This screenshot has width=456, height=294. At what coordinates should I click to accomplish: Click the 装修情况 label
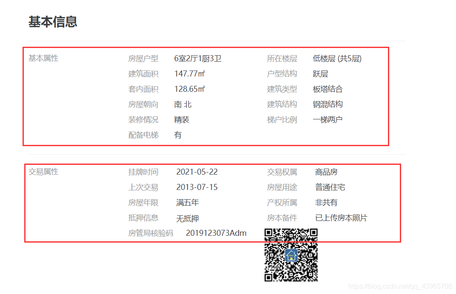[x=143, y=119]
